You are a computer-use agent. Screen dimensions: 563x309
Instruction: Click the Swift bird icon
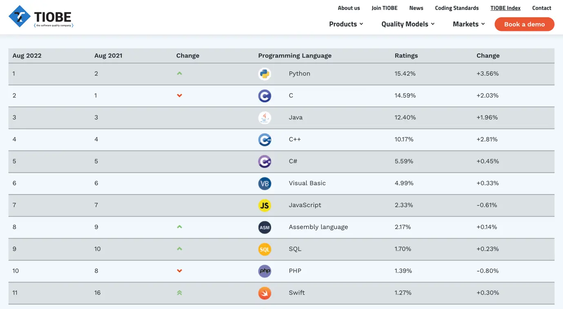point(265,293)
